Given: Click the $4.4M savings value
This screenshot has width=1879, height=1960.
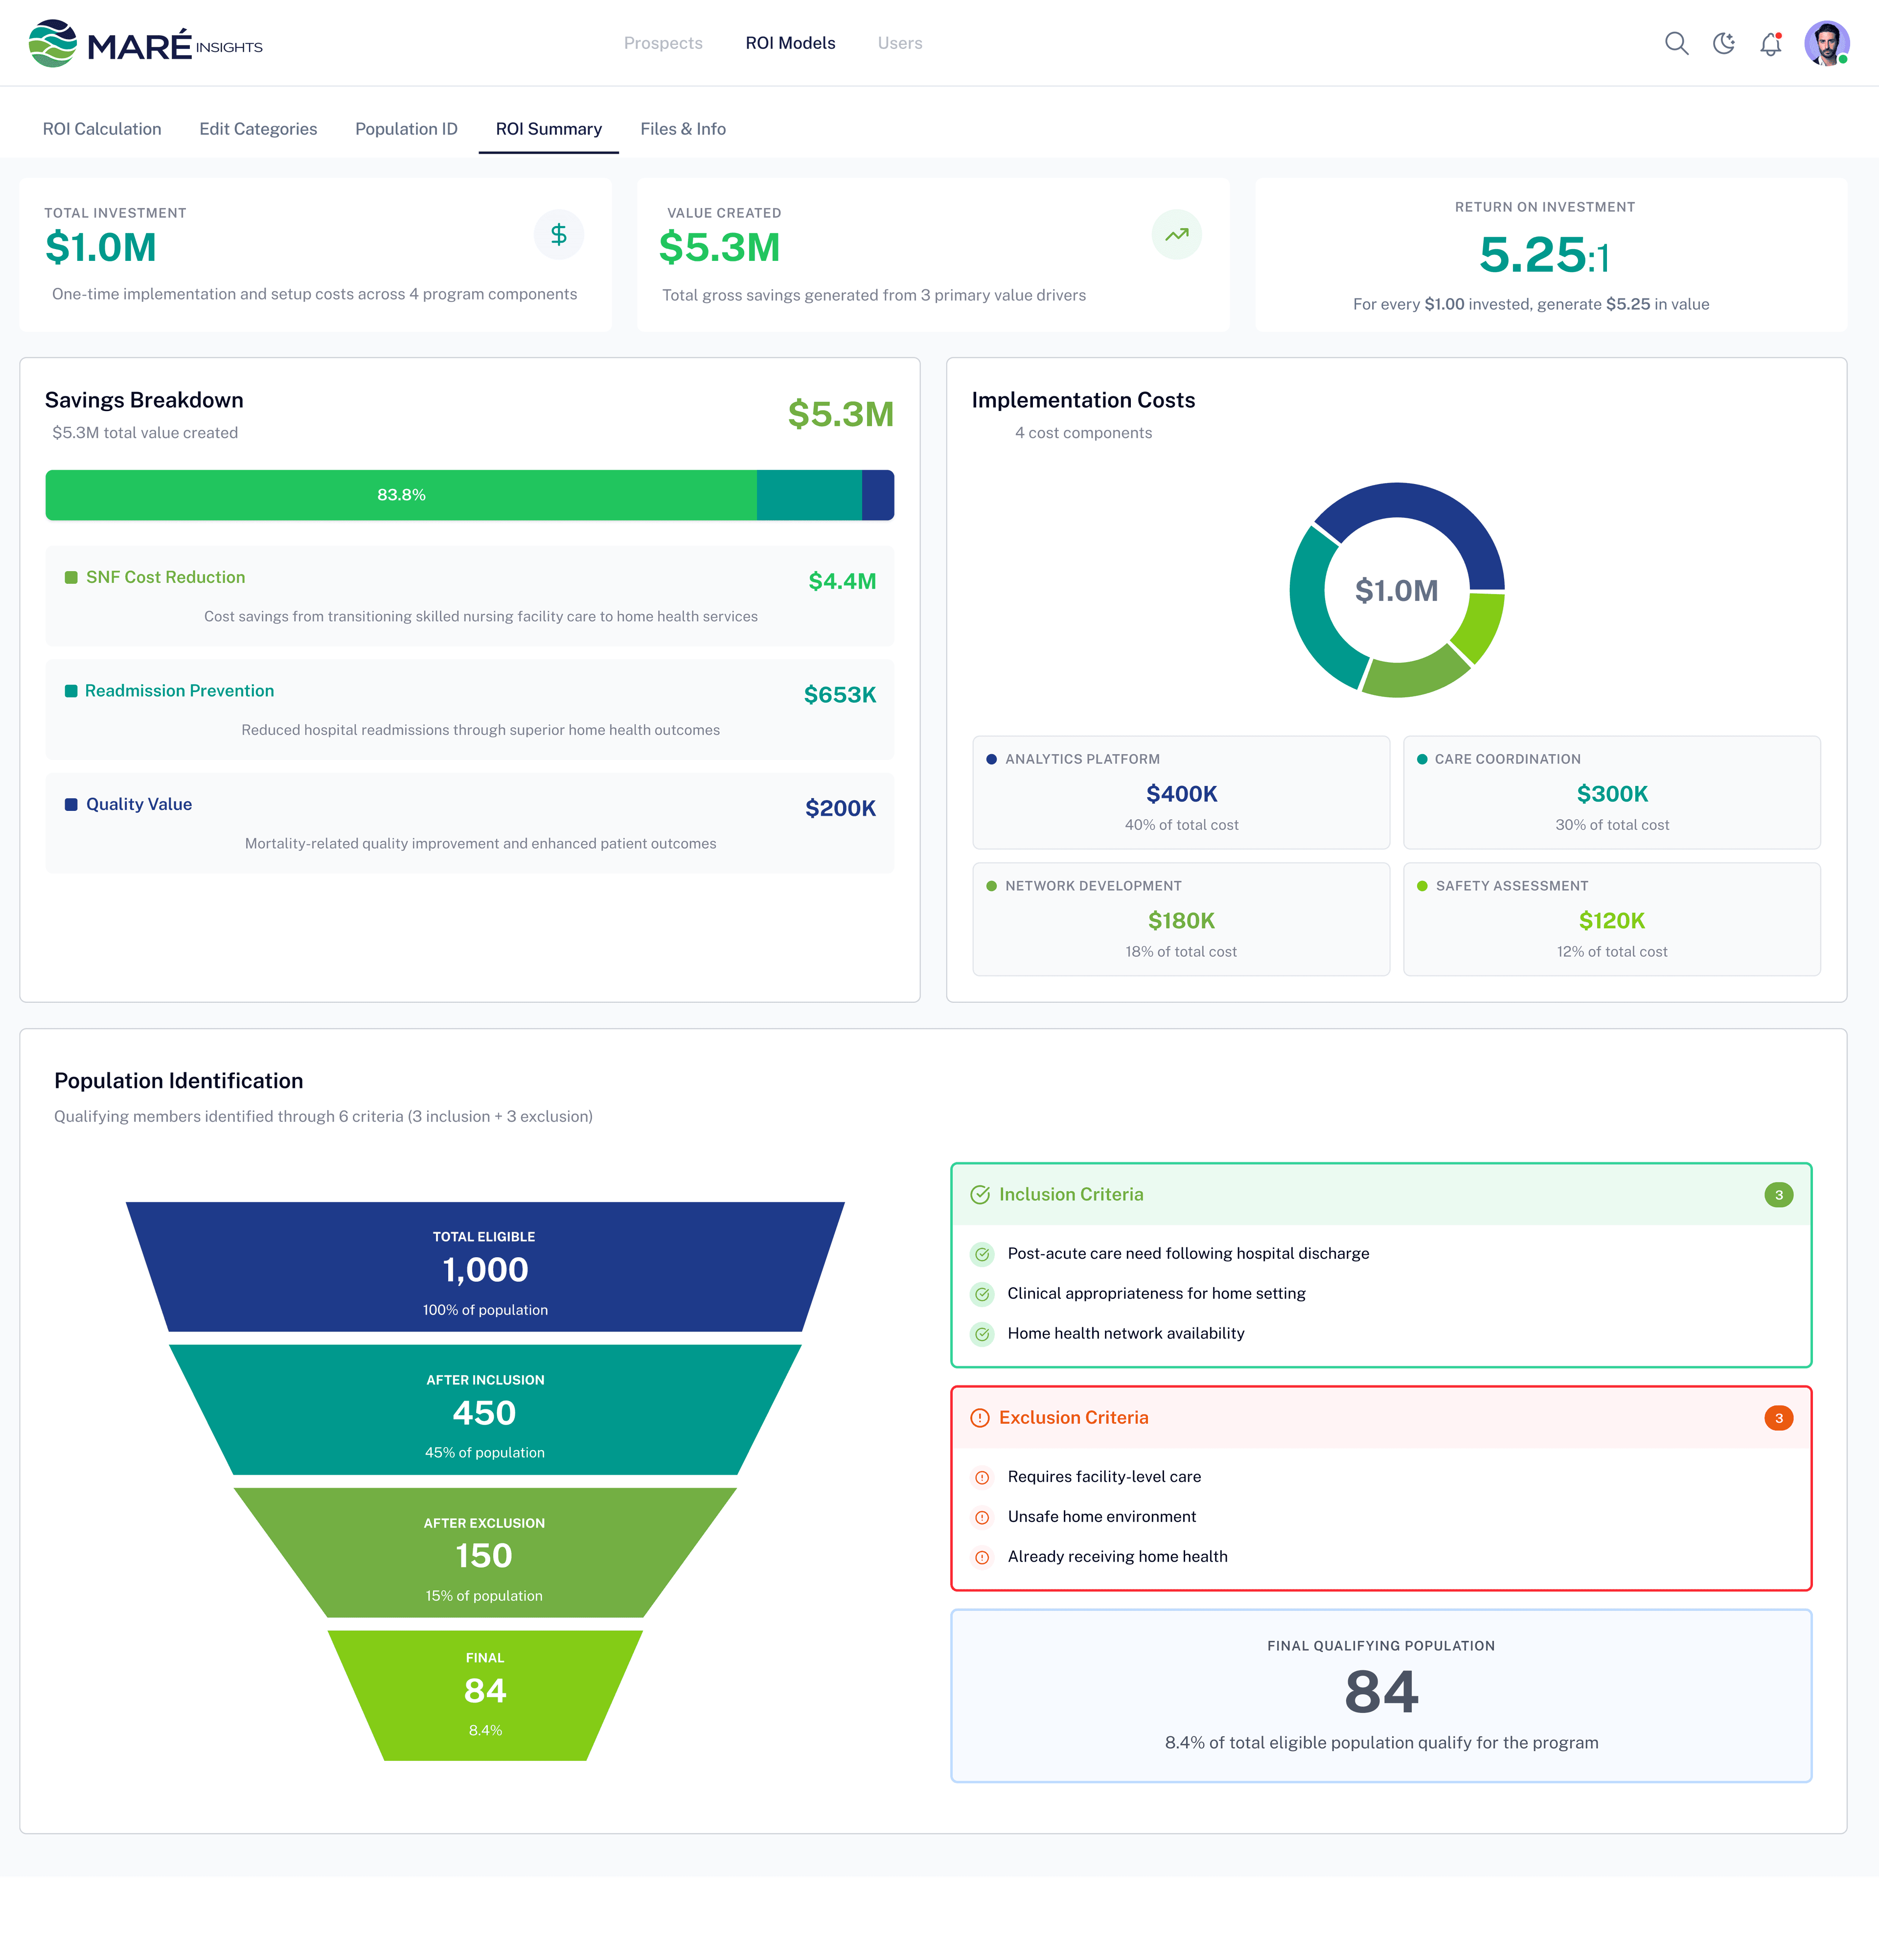Looking at the screenshot, I should (842, 582).
